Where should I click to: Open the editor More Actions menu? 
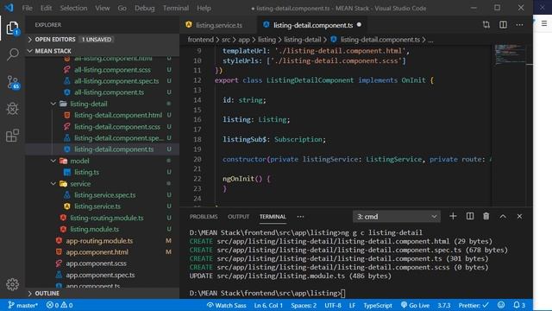click(x=519, y=25)
